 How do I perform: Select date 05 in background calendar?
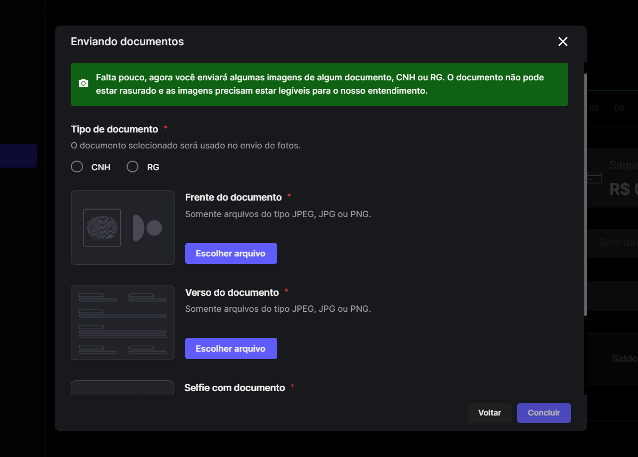point(594,108)
